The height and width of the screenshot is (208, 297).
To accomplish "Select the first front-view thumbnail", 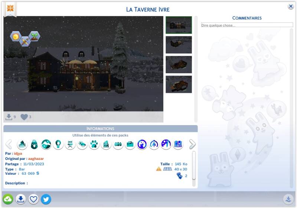I will [179, 25].
